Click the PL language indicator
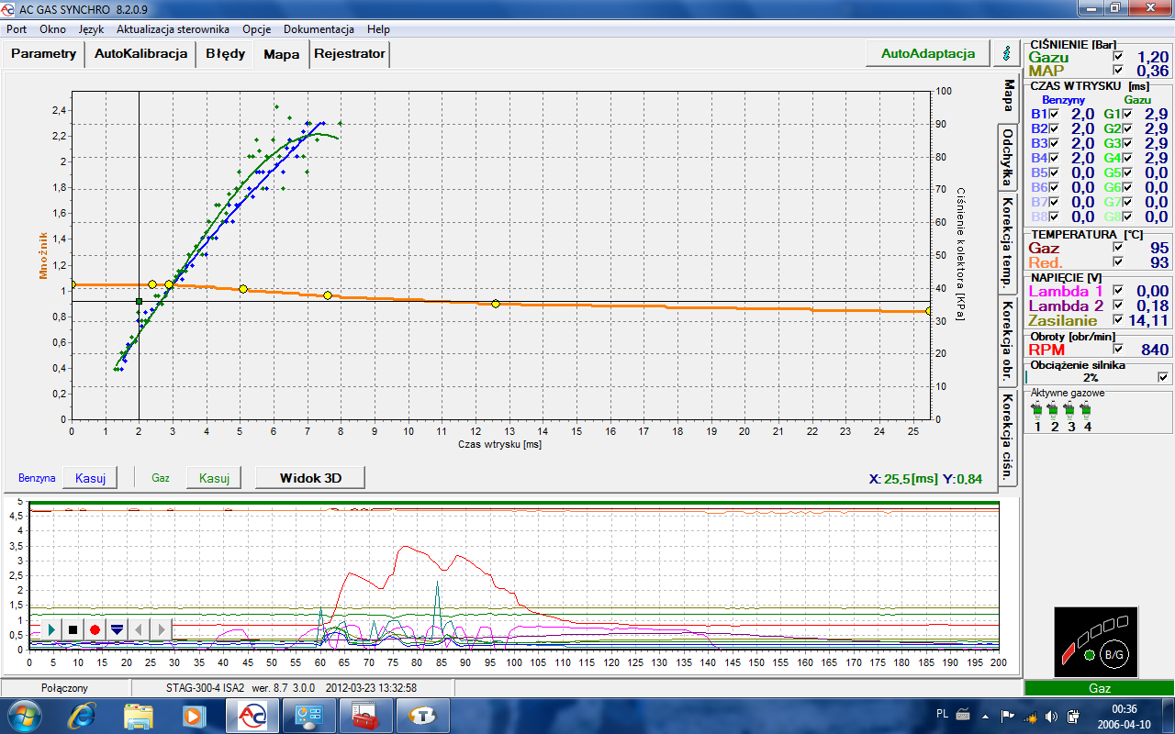Screen dimensions: 1175x734 pos(942,713)
